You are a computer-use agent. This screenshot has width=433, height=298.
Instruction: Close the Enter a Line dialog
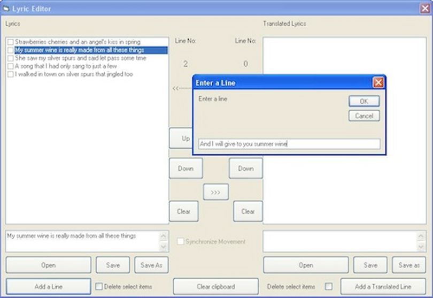[x=378, y=82]
